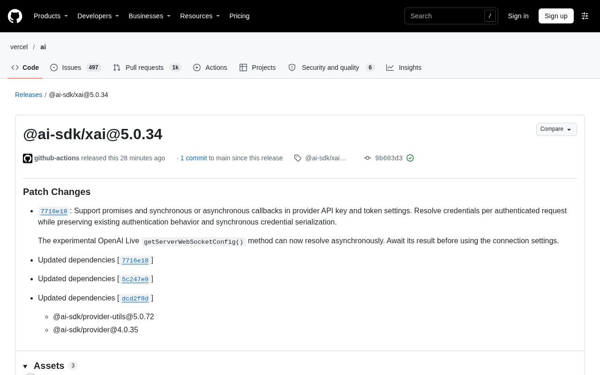Expand the Products menu
The width and height of the screenshot is (600, 375).
point(51,16)
